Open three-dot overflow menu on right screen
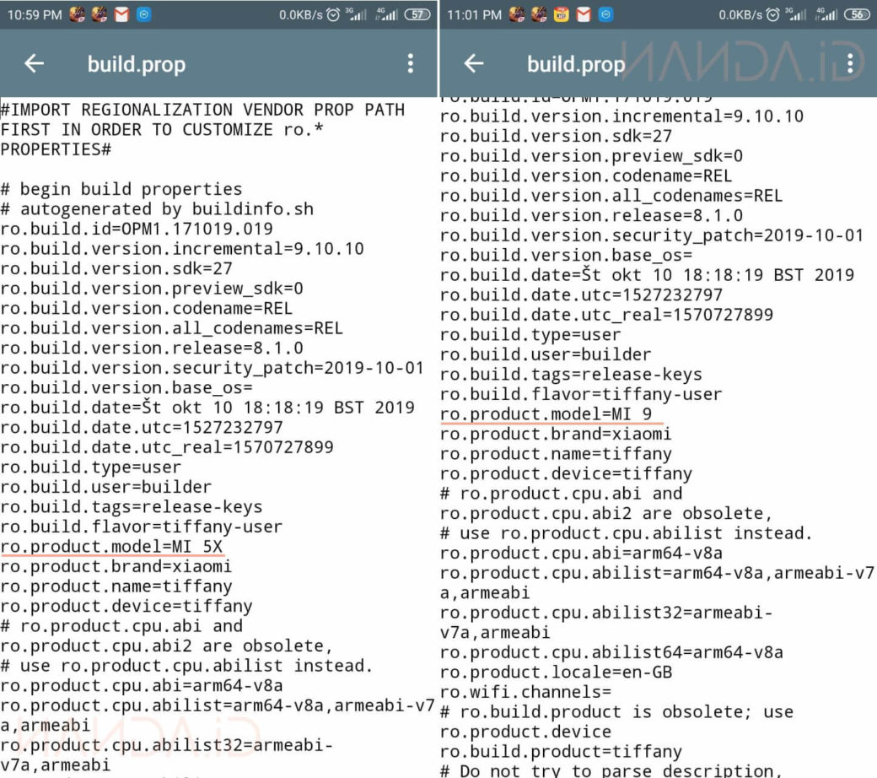 (x=850, y=64)
